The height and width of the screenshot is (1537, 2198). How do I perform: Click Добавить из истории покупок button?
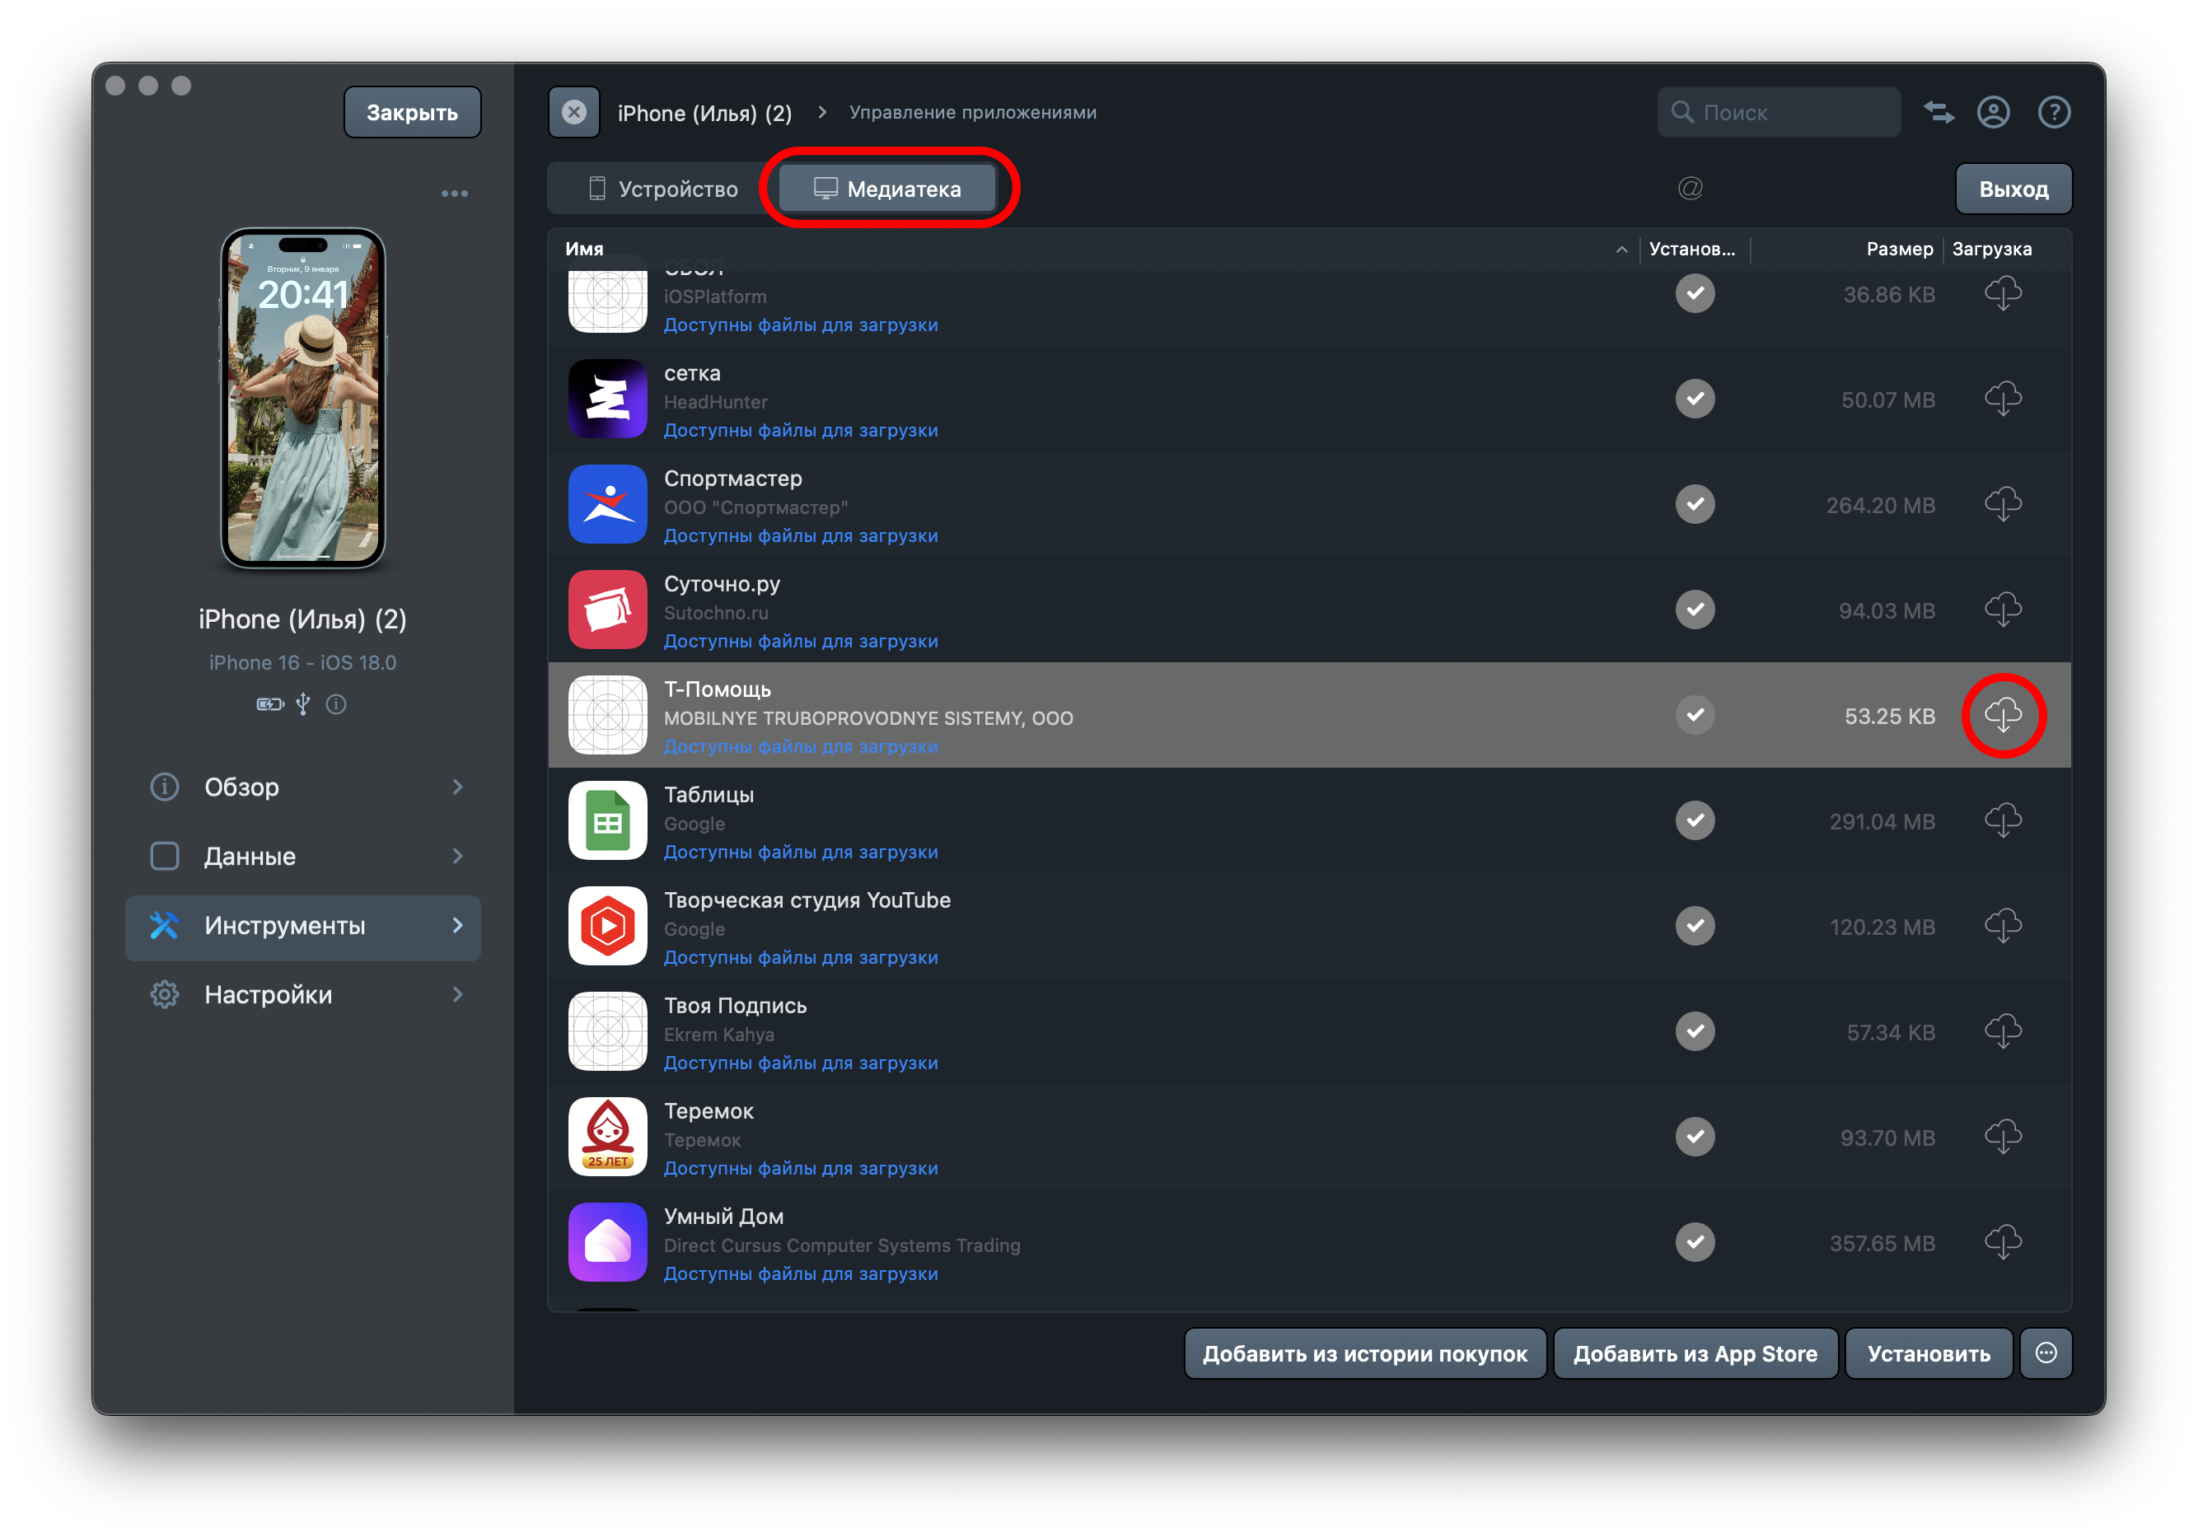coord(1365,1353)
